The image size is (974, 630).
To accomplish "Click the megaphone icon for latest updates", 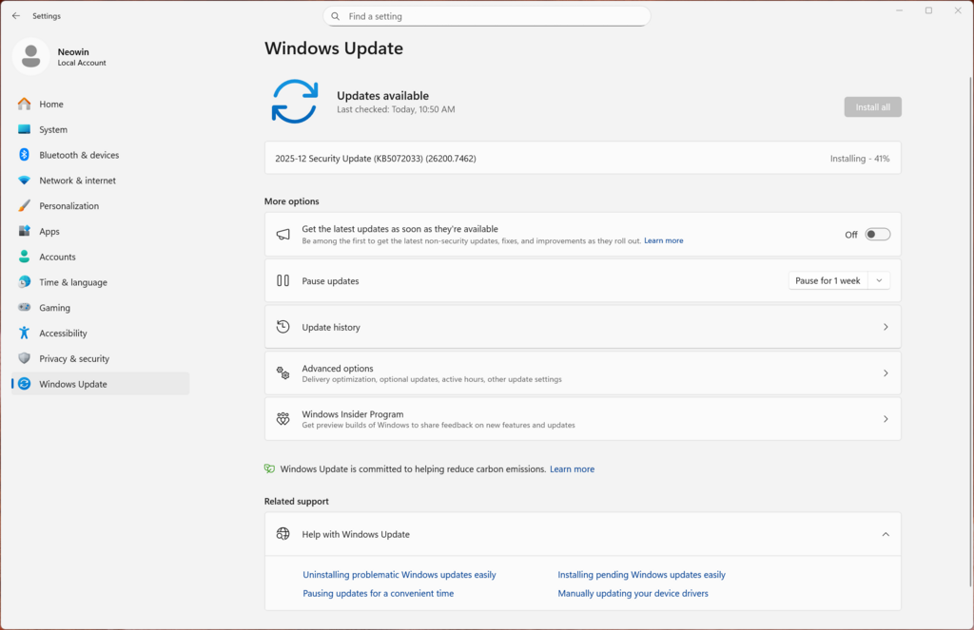I will 282,235.
